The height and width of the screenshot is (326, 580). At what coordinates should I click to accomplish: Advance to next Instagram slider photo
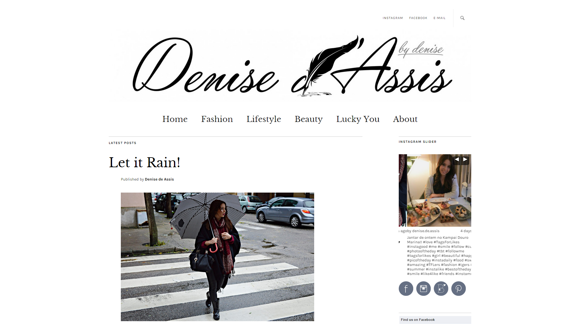pos(465,159)
